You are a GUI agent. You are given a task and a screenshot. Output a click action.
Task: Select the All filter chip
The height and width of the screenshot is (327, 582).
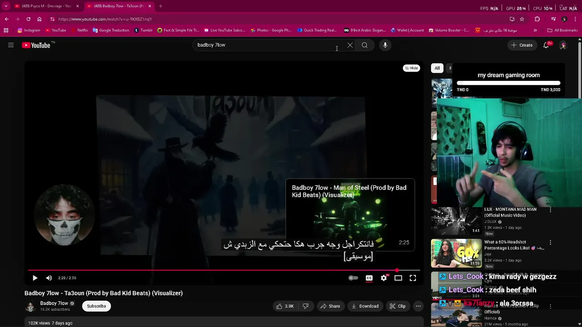tap(437, 68)
